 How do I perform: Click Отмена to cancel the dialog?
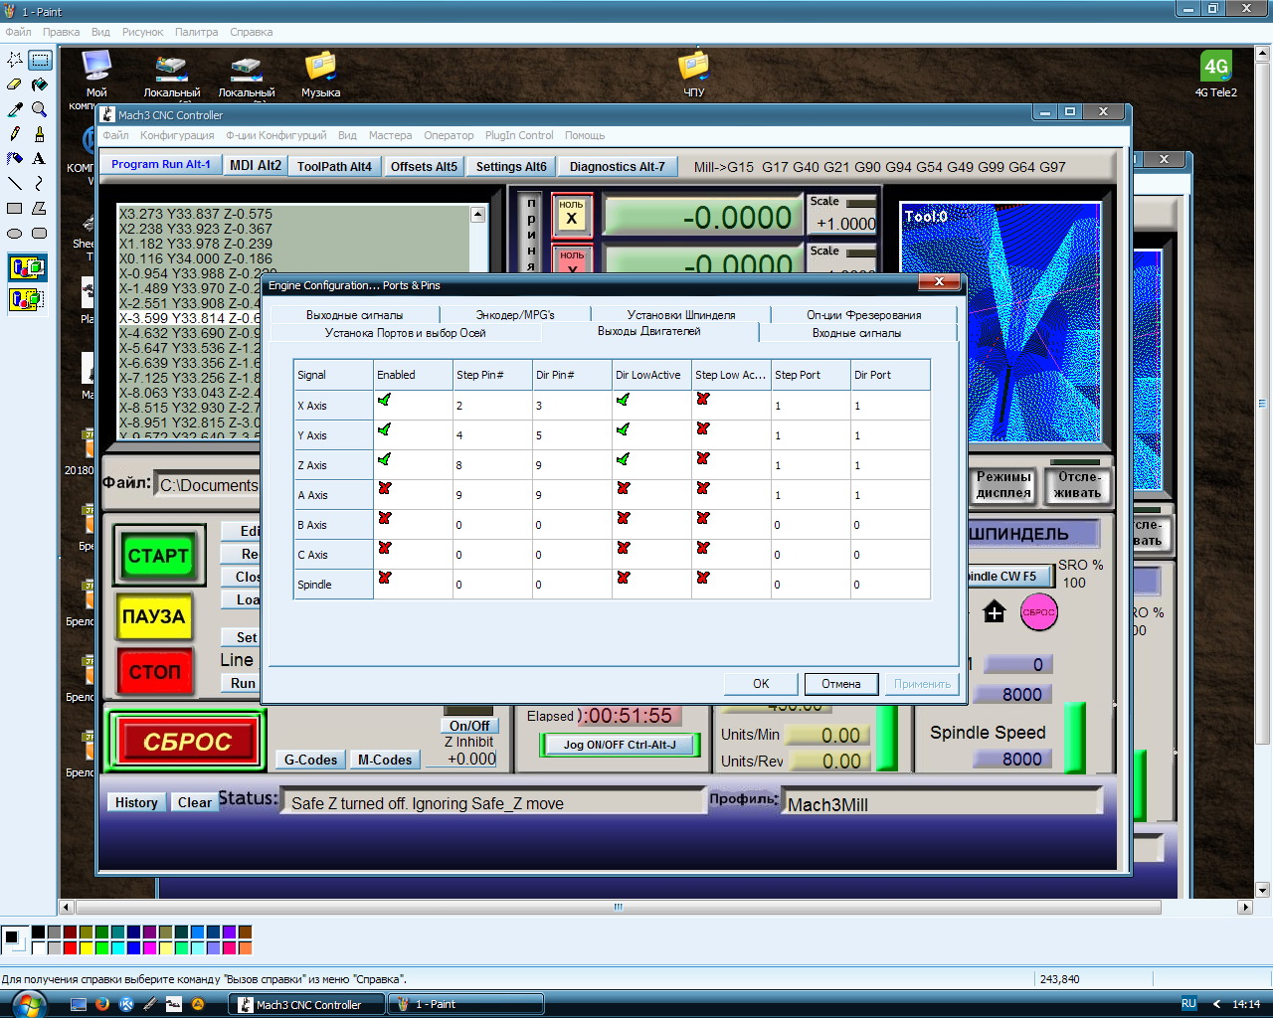pyautogui.click(x=841, y=684)
